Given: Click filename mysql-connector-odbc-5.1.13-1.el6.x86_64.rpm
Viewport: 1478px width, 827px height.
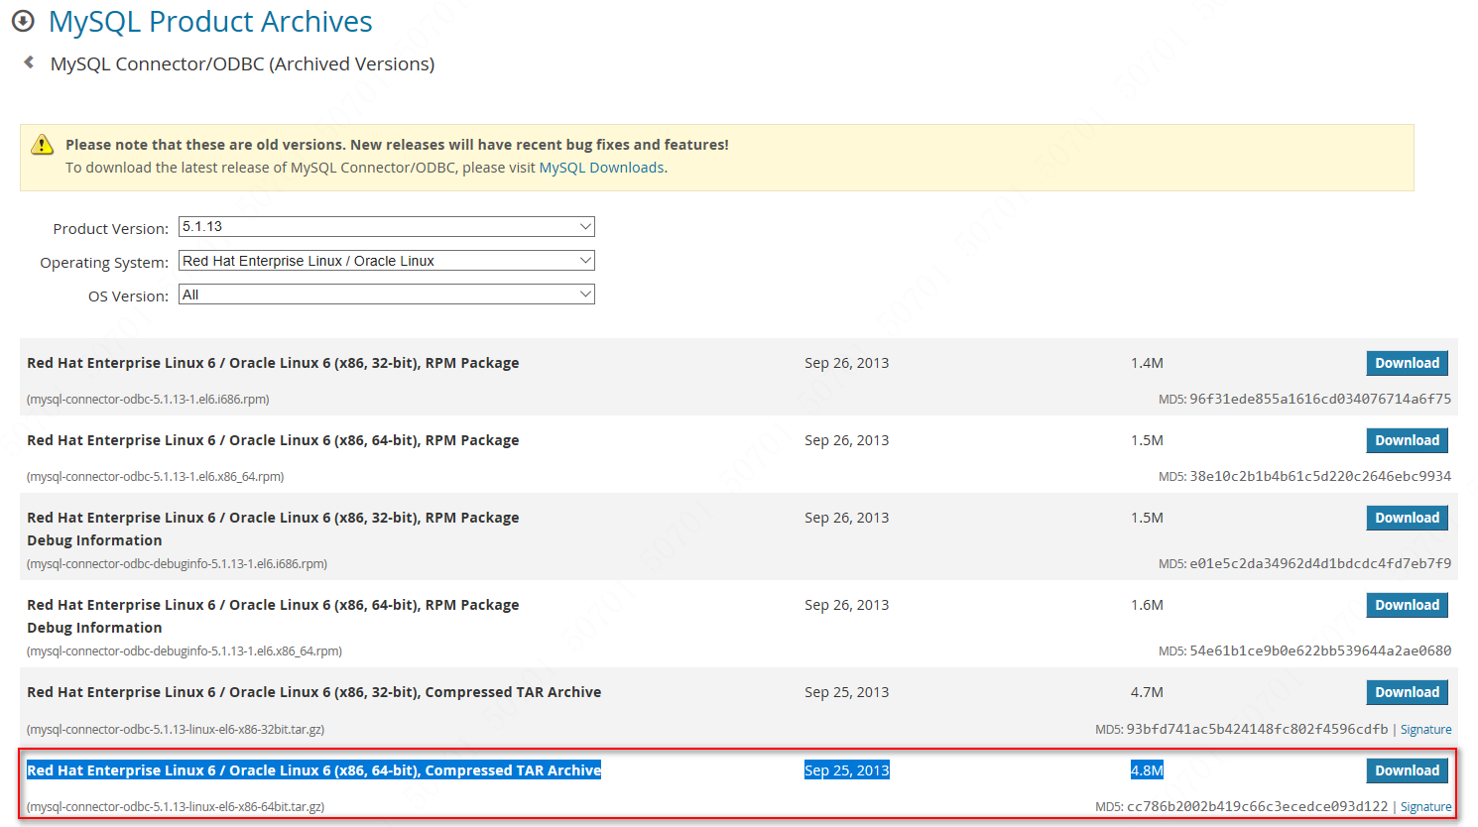Looking at the screenshot, I should point(156,477).
